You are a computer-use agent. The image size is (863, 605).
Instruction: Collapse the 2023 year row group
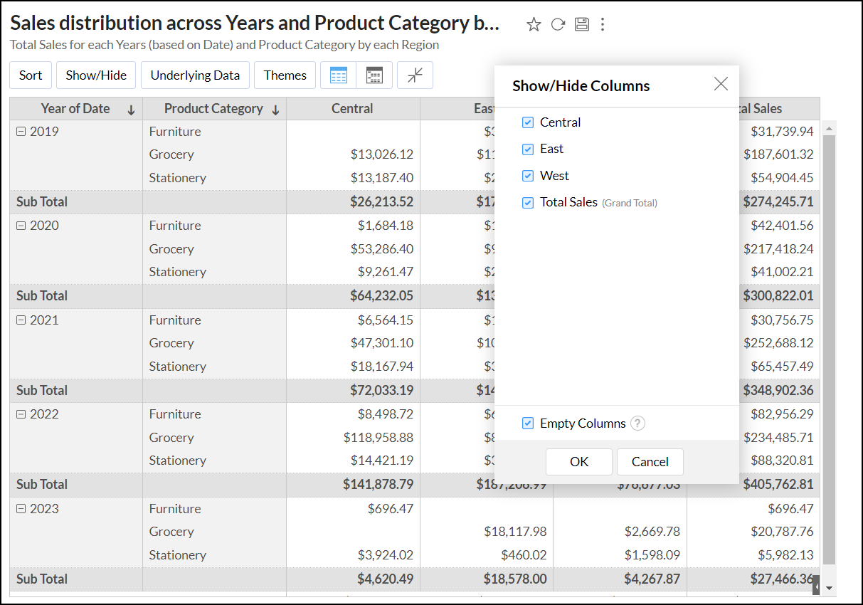coord(21,509)
